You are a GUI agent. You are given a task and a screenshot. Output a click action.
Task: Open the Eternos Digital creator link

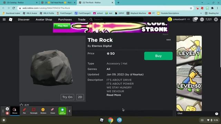pos(102,46)
